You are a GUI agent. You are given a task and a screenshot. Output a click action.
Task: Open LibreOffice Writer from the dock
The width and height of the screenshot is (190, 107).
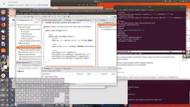coord(3,44)
